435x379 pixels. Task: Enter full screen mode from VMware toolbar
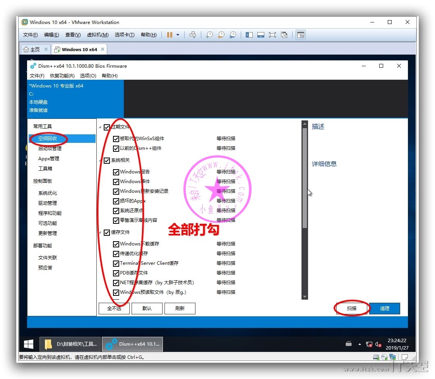[x=272, y=35]
